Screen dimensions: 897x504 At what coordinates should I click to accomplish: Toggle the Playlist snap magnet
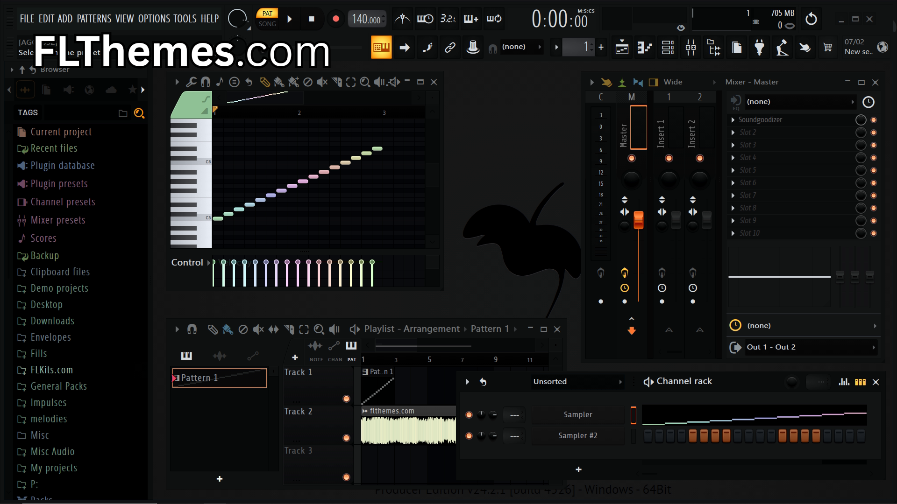(x=192, y=329)
